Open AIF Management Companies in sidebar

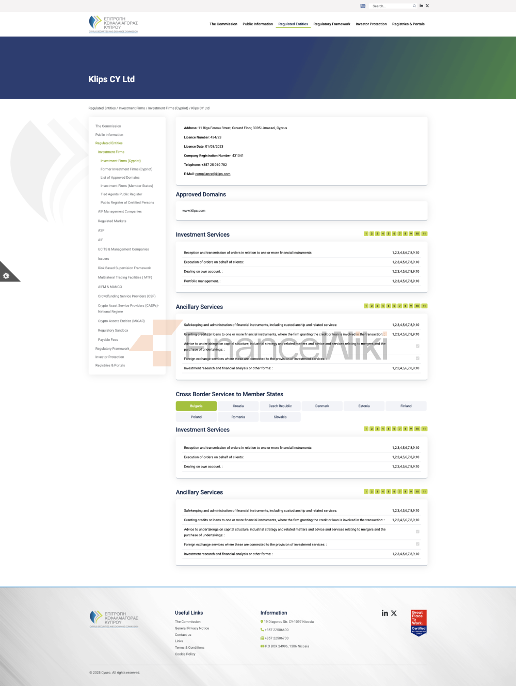pos(120,211)
